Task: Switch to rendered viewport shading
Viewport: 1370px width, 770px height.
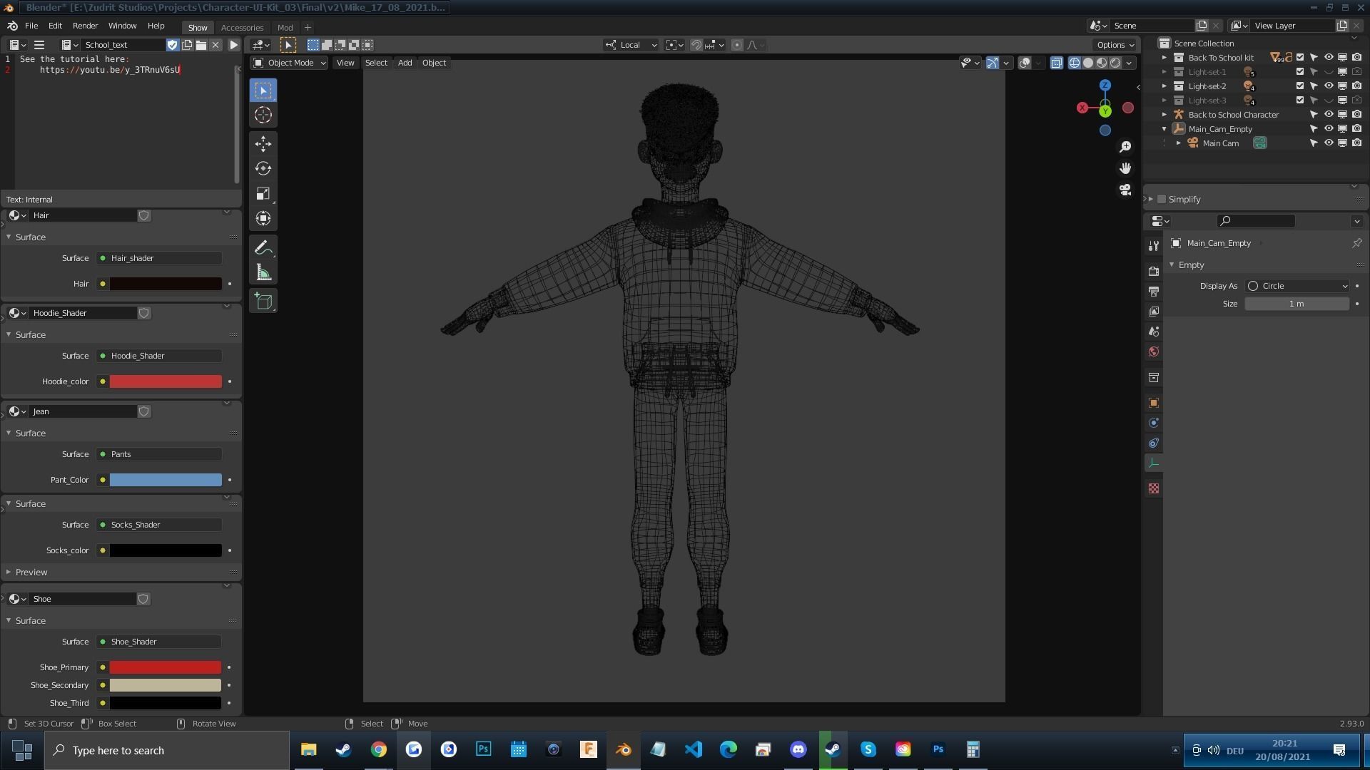Action: (x=1115, y=63)
